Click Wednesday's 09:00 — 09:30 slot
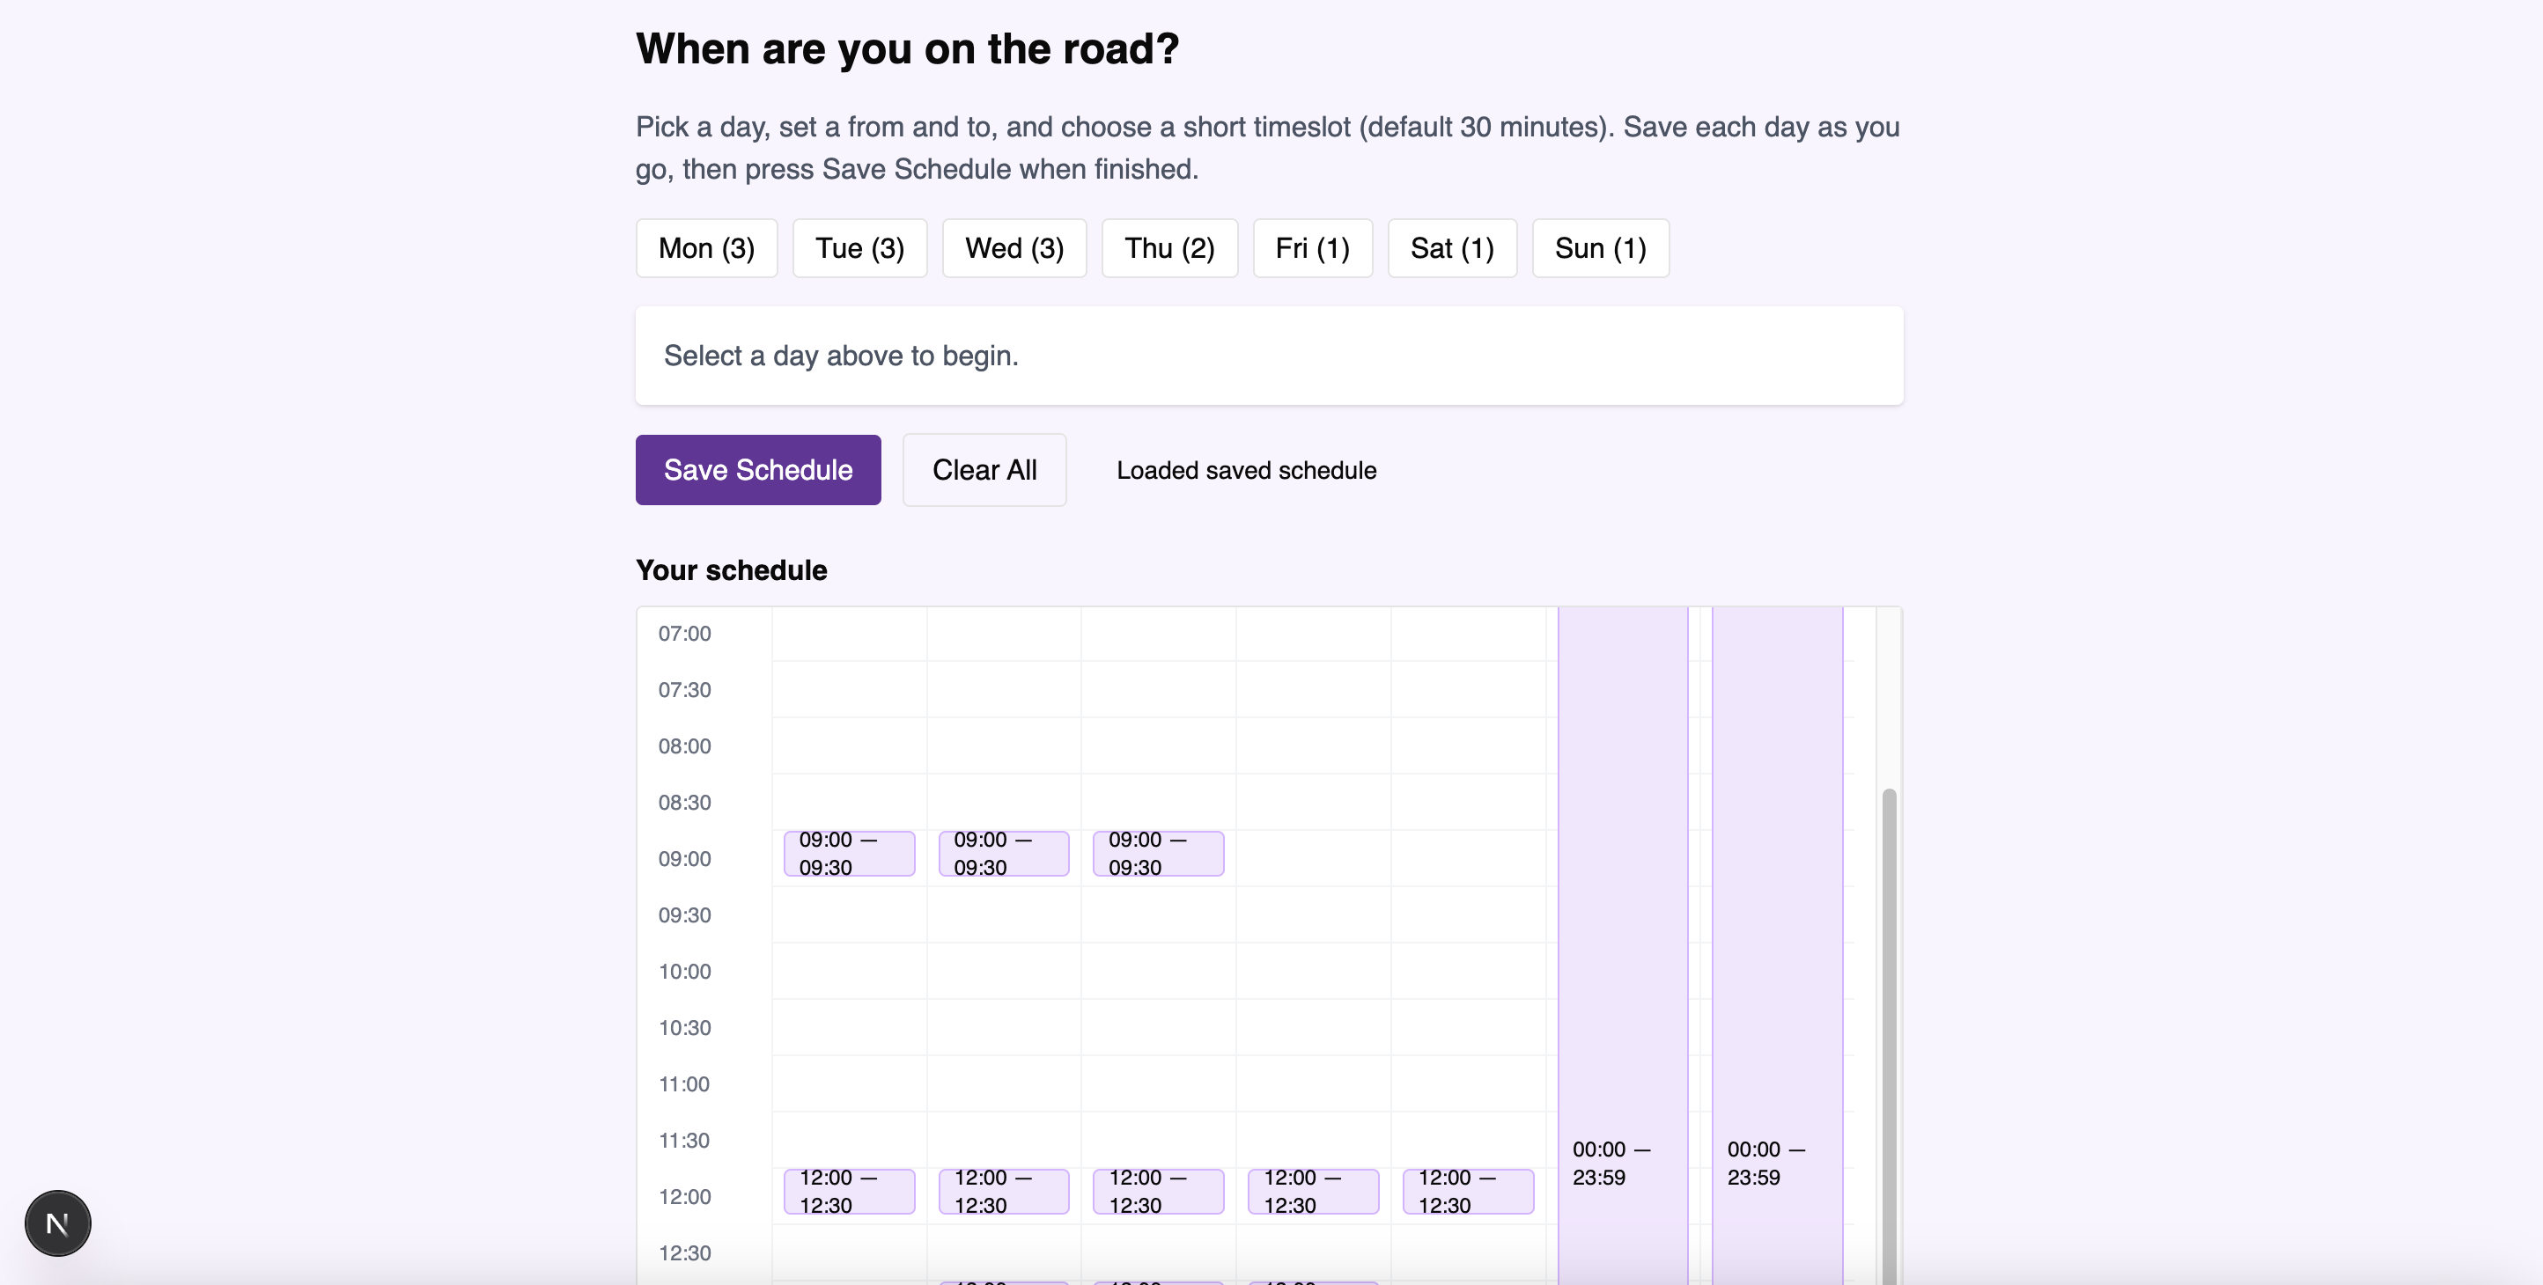The height and width of the screenshot is (1285, 2543). point(1158,854)
